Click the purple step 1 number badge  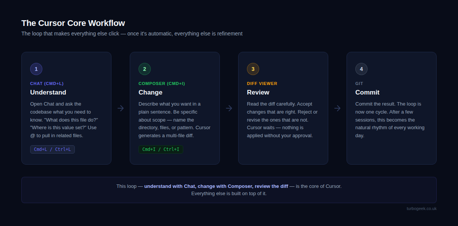36,69
